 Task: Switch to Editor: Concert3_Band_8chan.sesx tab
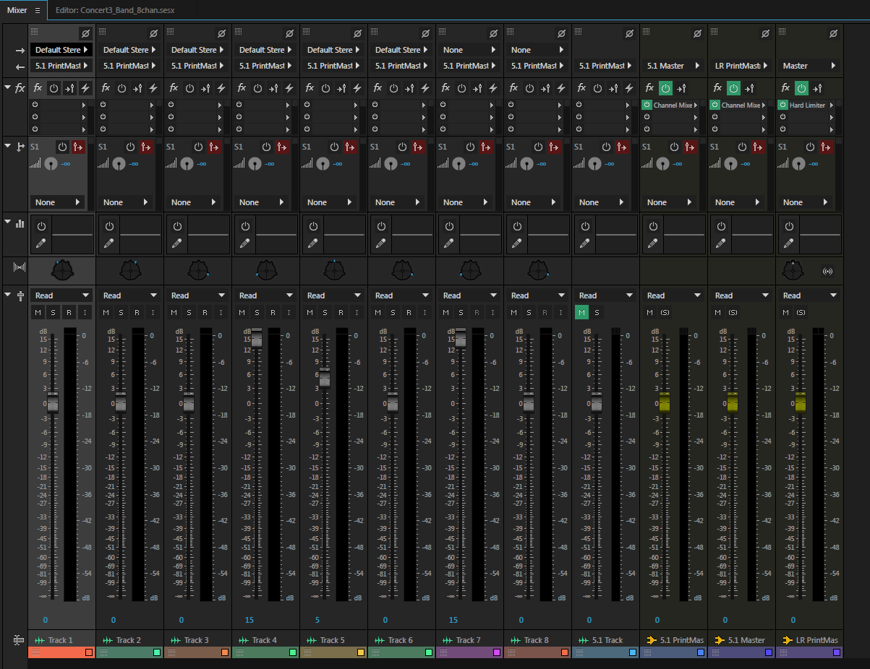[x=115, y=10]
